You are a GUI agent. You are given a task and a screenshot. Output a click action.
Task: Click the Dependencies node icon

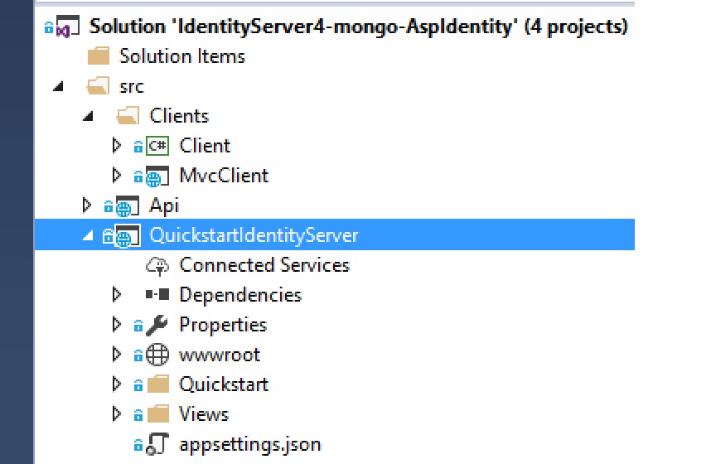[157, 295]
